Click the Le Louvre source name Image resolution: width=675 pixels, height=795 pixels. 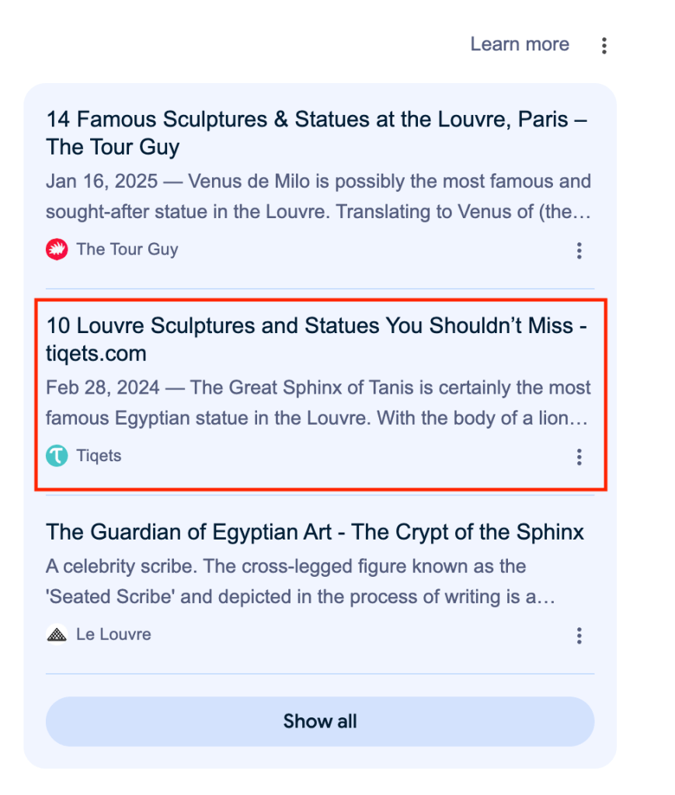point(113,634)
